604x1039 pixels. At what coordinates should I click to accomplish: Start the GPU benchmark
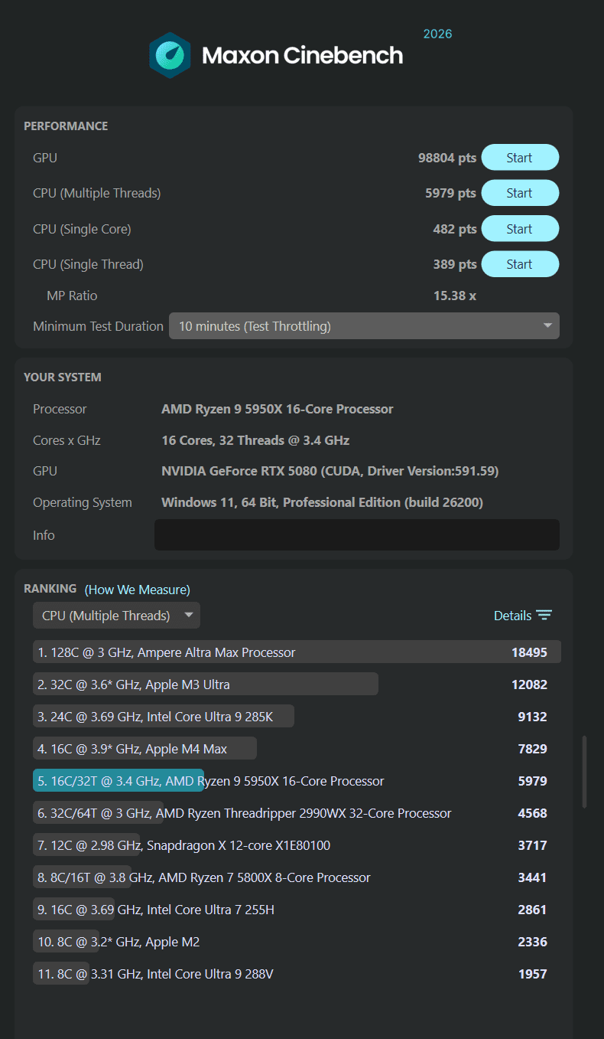pos(519,158)
